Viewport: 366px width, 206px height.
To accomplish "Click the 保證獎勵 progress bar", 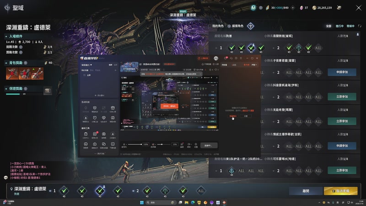I will click(x=24, y=94).
